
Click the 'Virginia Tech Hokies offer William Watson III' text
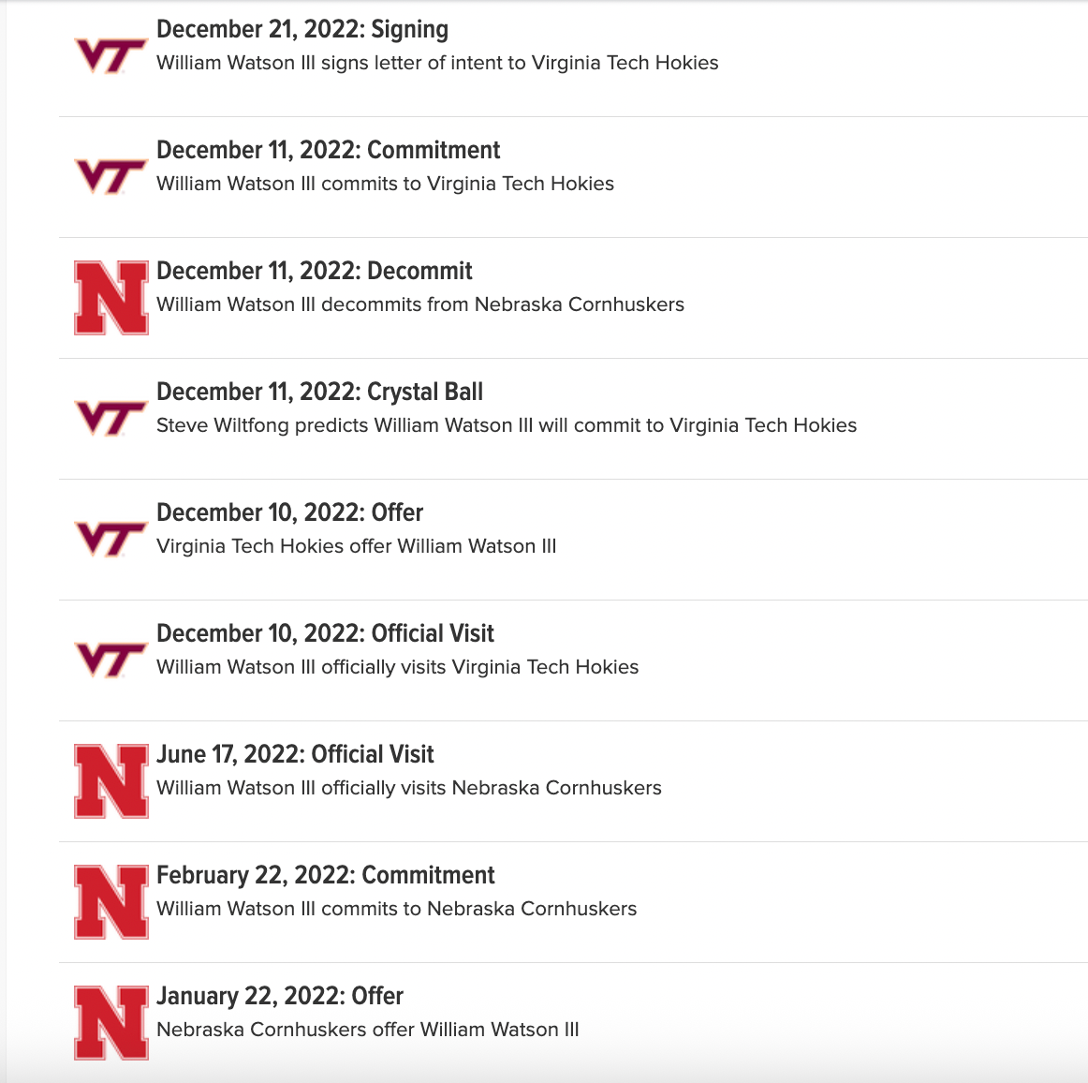[x=357, y=545]
